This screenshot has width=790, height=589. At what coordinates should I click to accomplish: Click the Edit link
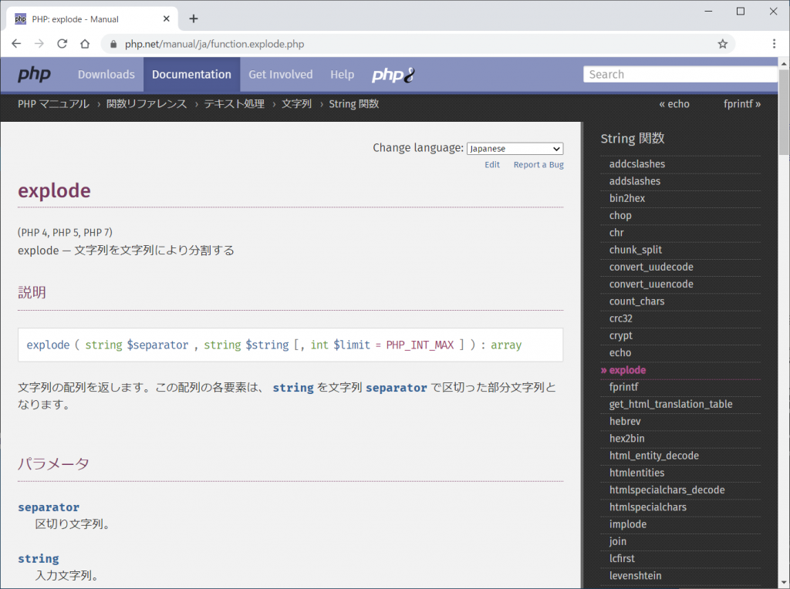(491, 164)
